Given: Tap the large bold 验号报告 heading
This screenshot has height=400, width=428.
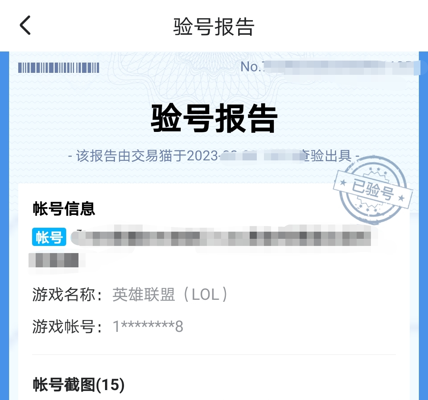Looking at the screenshot, I should (x=214, y=118).
